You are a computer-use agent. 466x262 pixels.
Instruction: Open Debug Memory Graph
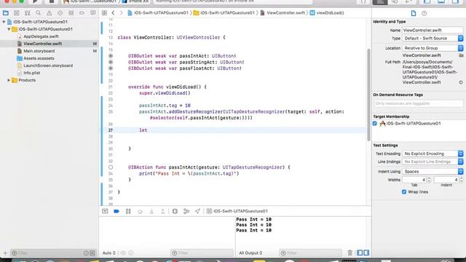pyautogui.click(x=186, y=211)
